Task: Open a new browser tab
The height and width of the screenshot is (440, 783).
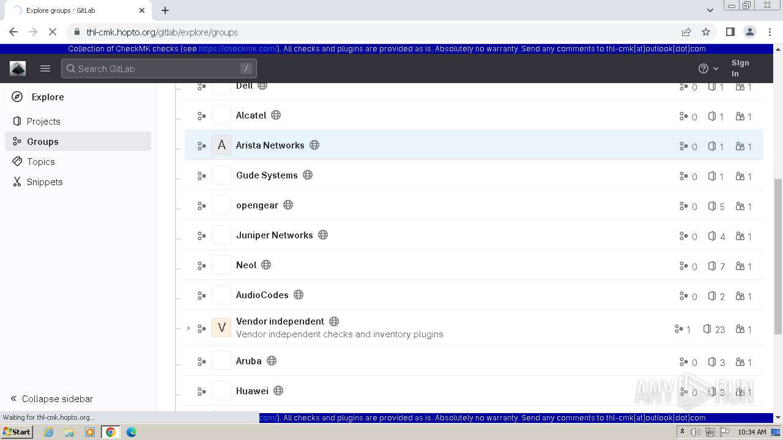Action: (x=165, y=10)
